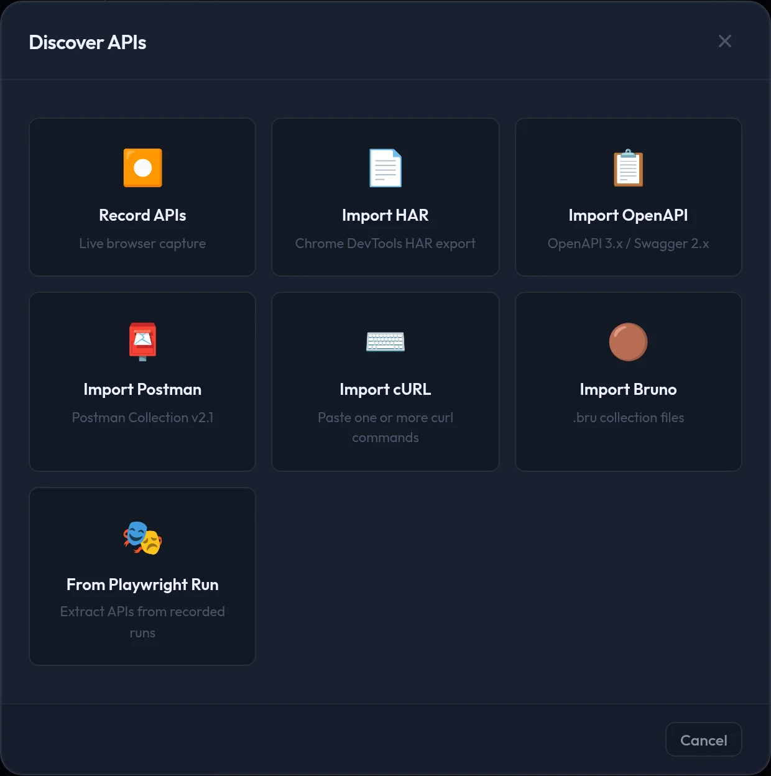Click the 'Discover APIs' dialog heading
The image size is (771, 776).
coord(88,42)
